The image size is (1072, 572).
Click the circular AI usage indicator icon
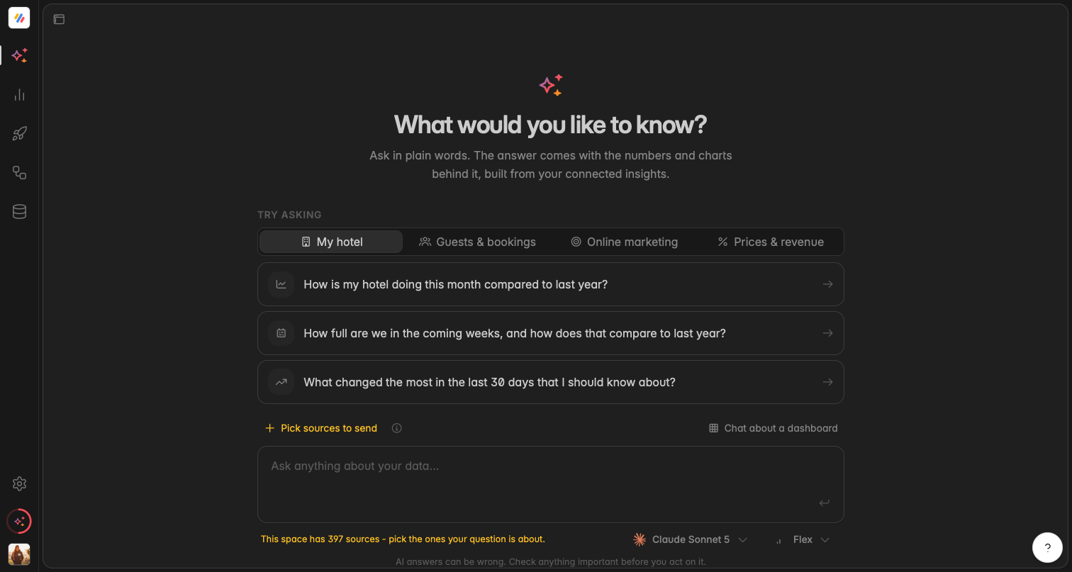point(19,521)
